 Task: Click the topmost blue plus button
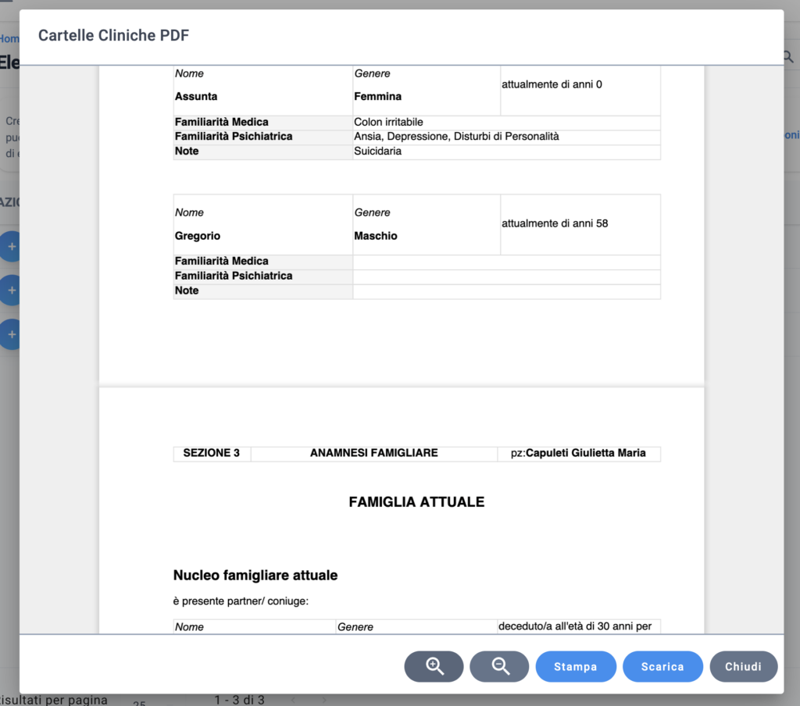pyautogui.click(x=10, y=246)
